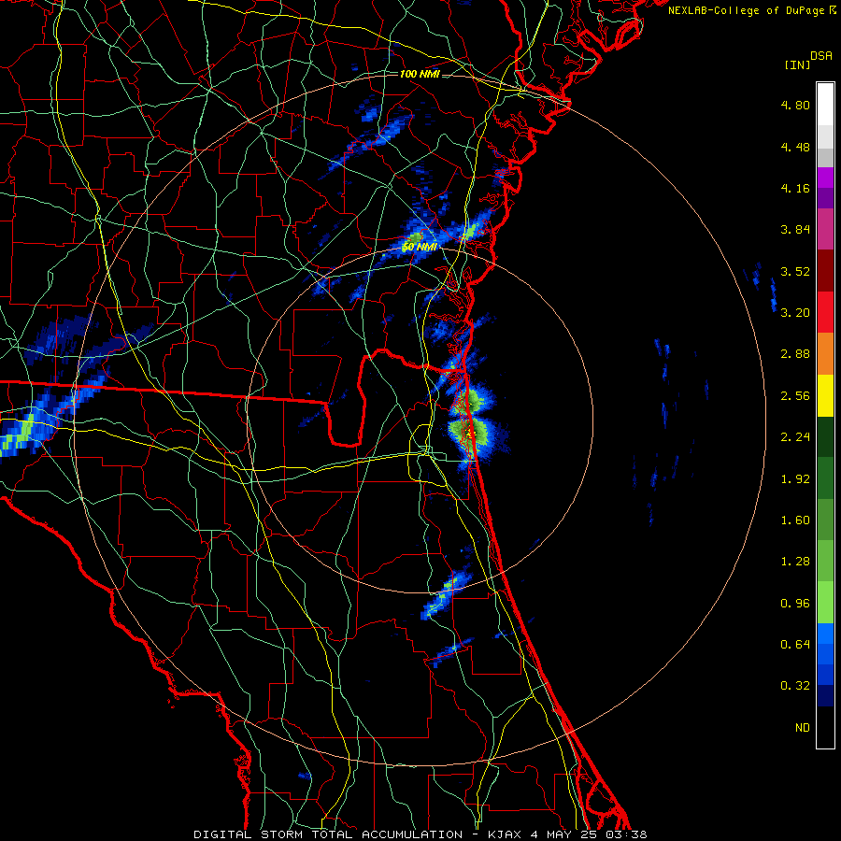Select the darkest green legend swatch
Image resolution: width=841 pixels, height=841 pixels.
825,437
